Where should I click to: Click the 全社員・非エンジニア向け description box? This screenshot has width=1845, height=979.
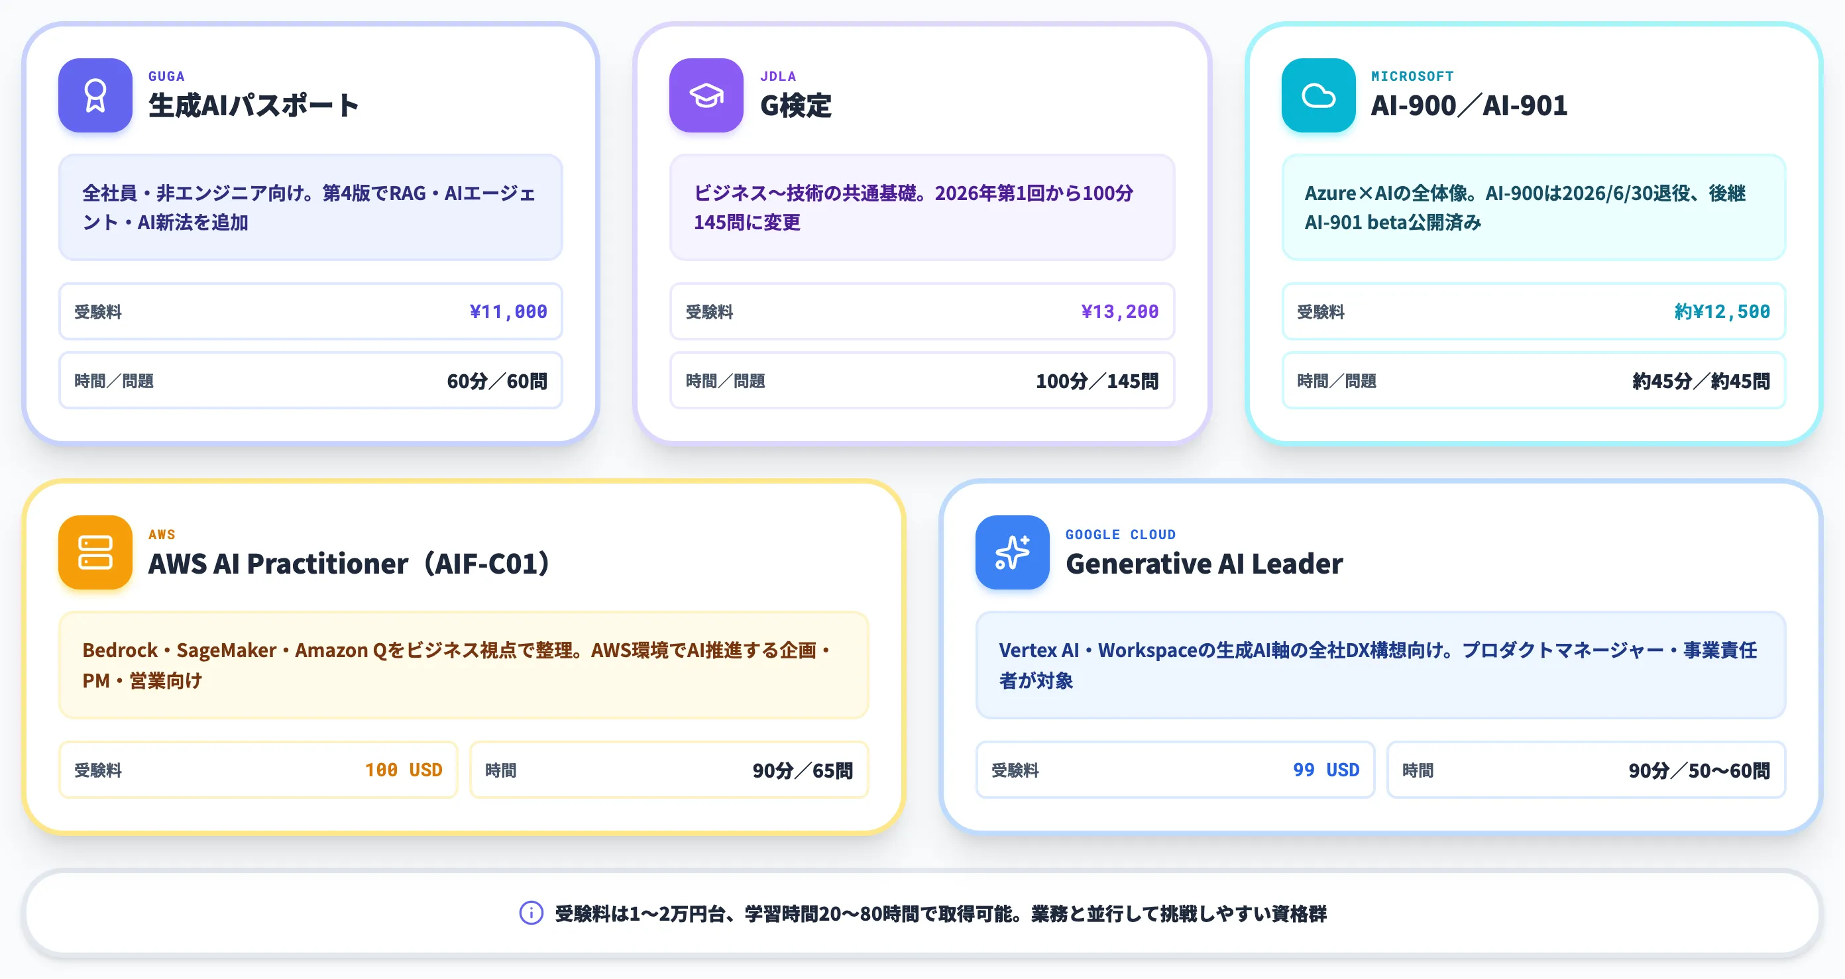tap(311, 207)
